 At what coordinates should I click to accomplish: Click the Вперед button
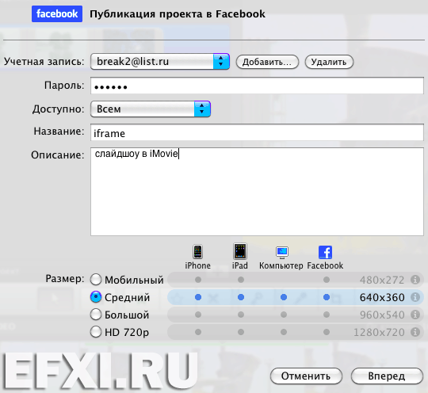click(387, 376)
